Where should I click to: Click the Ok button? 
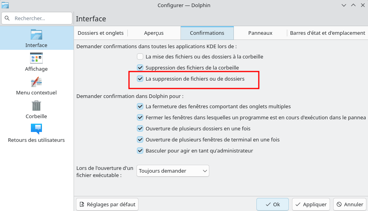pos(273,204)
